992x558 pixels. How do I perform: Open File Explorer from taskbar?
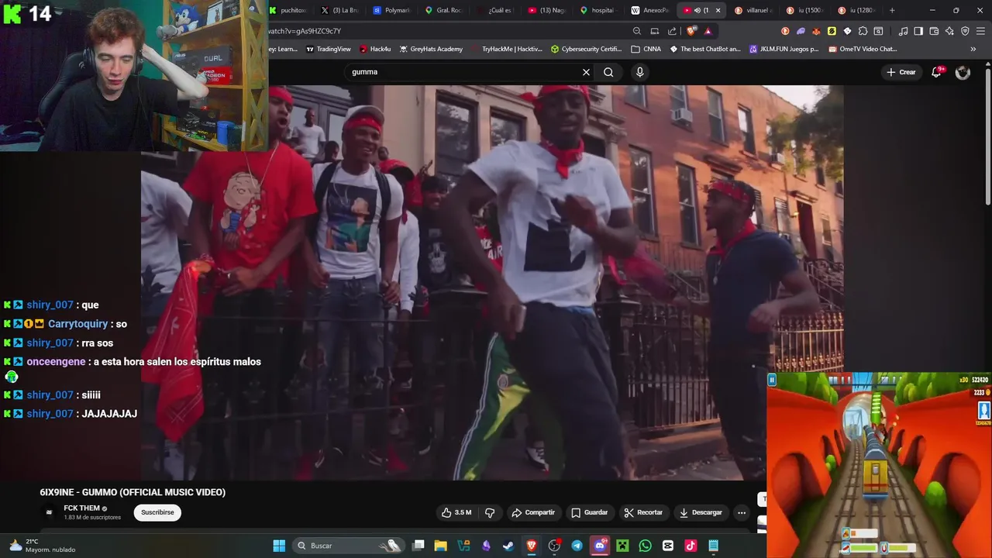tap(440, 546)
